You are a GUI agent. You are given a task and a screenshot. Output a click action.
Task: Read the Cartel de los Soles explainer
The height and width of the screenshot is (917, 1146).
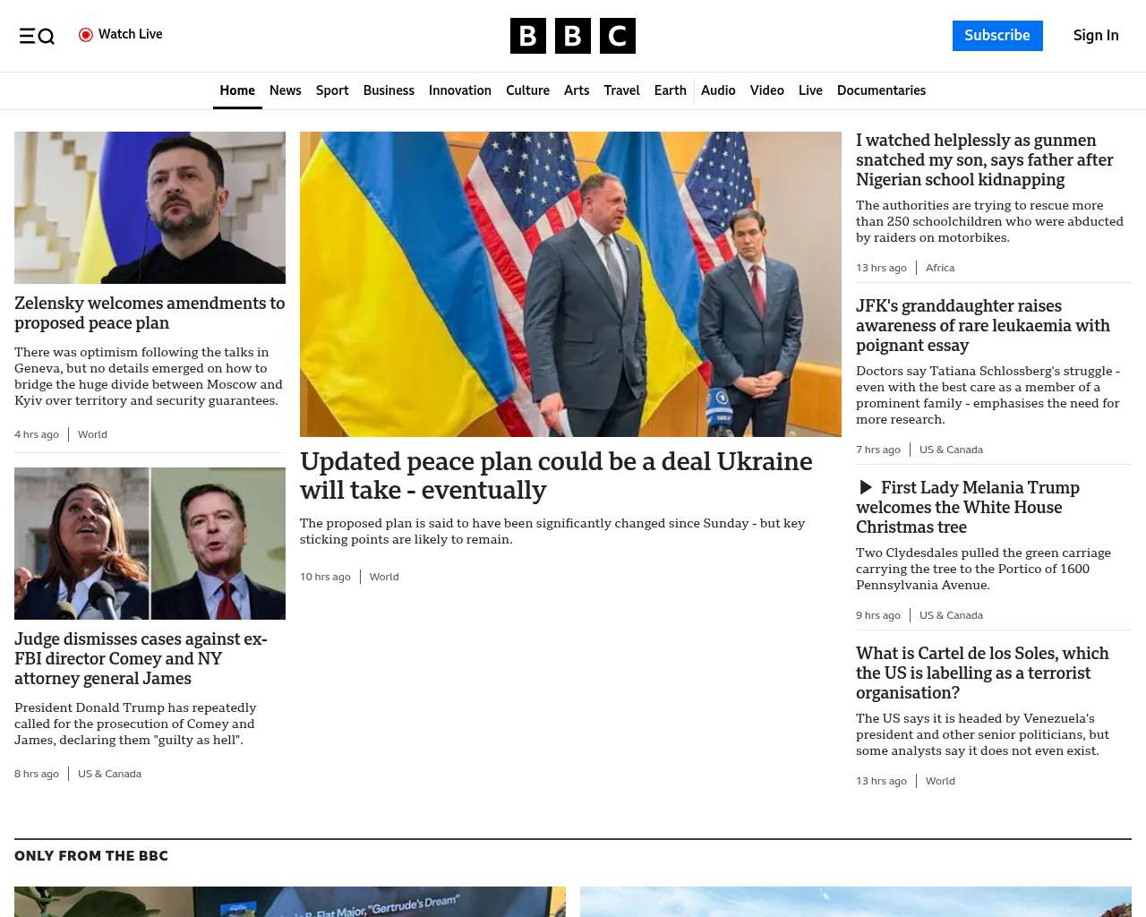pyautogui.click(x=982, y=673)
